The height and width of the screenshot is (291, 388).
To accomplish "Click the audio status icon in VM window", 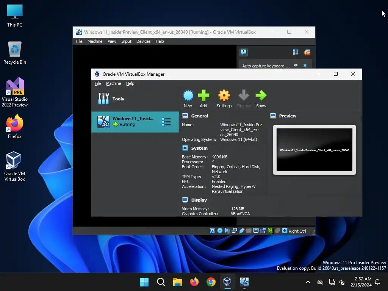I will (227, 231).
